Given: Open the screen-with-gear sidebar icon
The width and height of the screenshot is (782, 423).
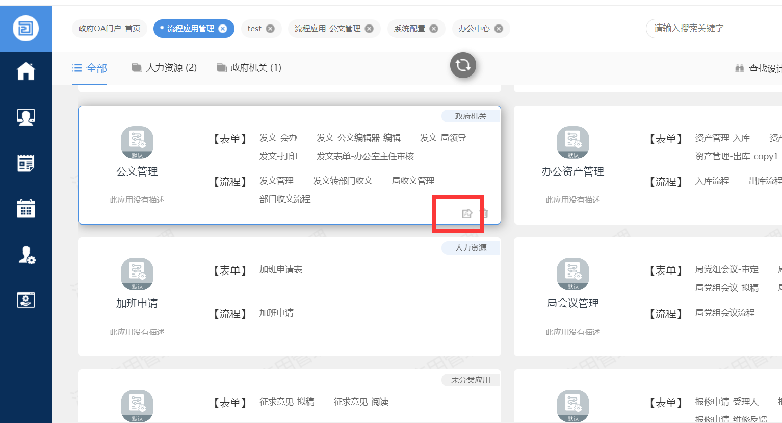Looking at the screenshot, I should [26, 300].
